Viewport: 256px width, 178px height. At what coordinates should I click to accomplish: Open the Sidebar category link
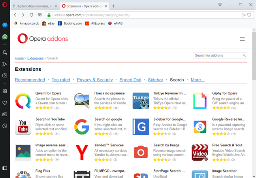point(155,80)
